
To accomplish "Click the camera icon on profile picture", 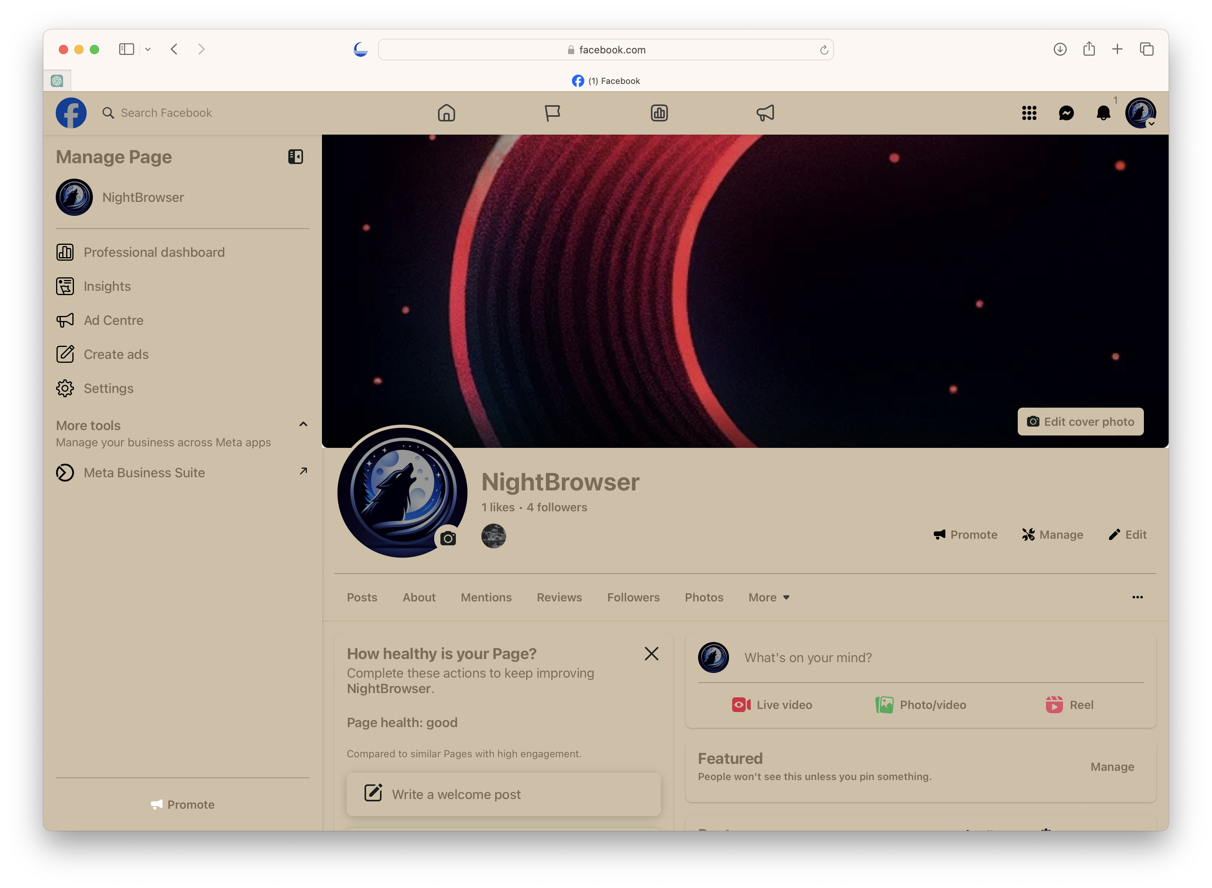I will coord(448,538).
